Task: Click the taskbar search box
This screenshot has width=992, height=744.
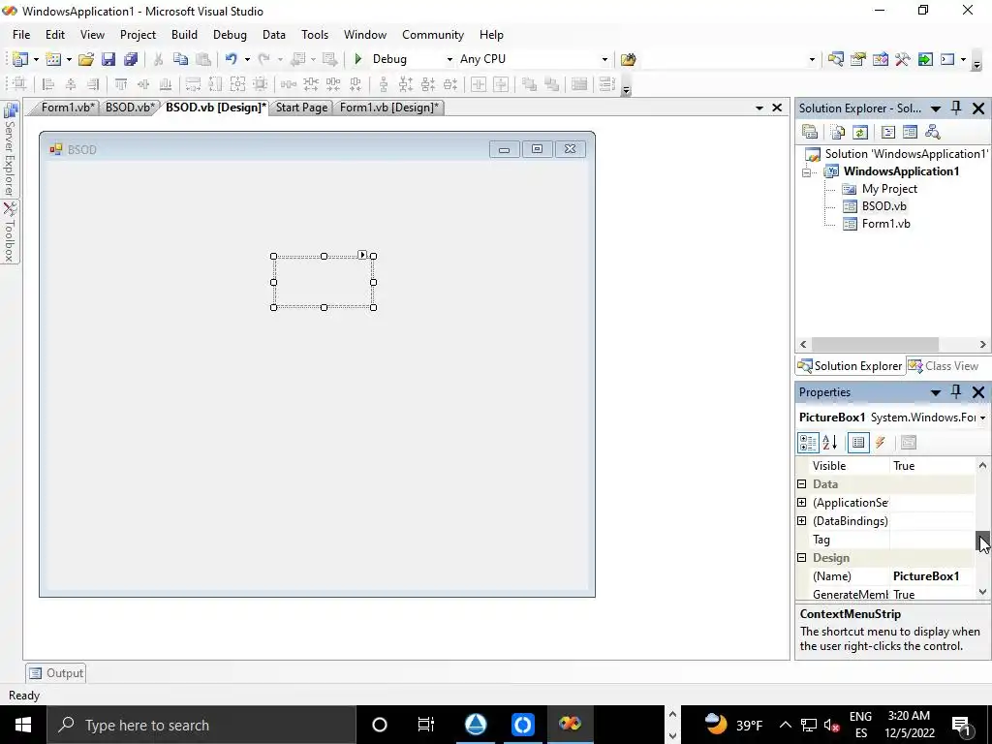Action: pos(201,725)
